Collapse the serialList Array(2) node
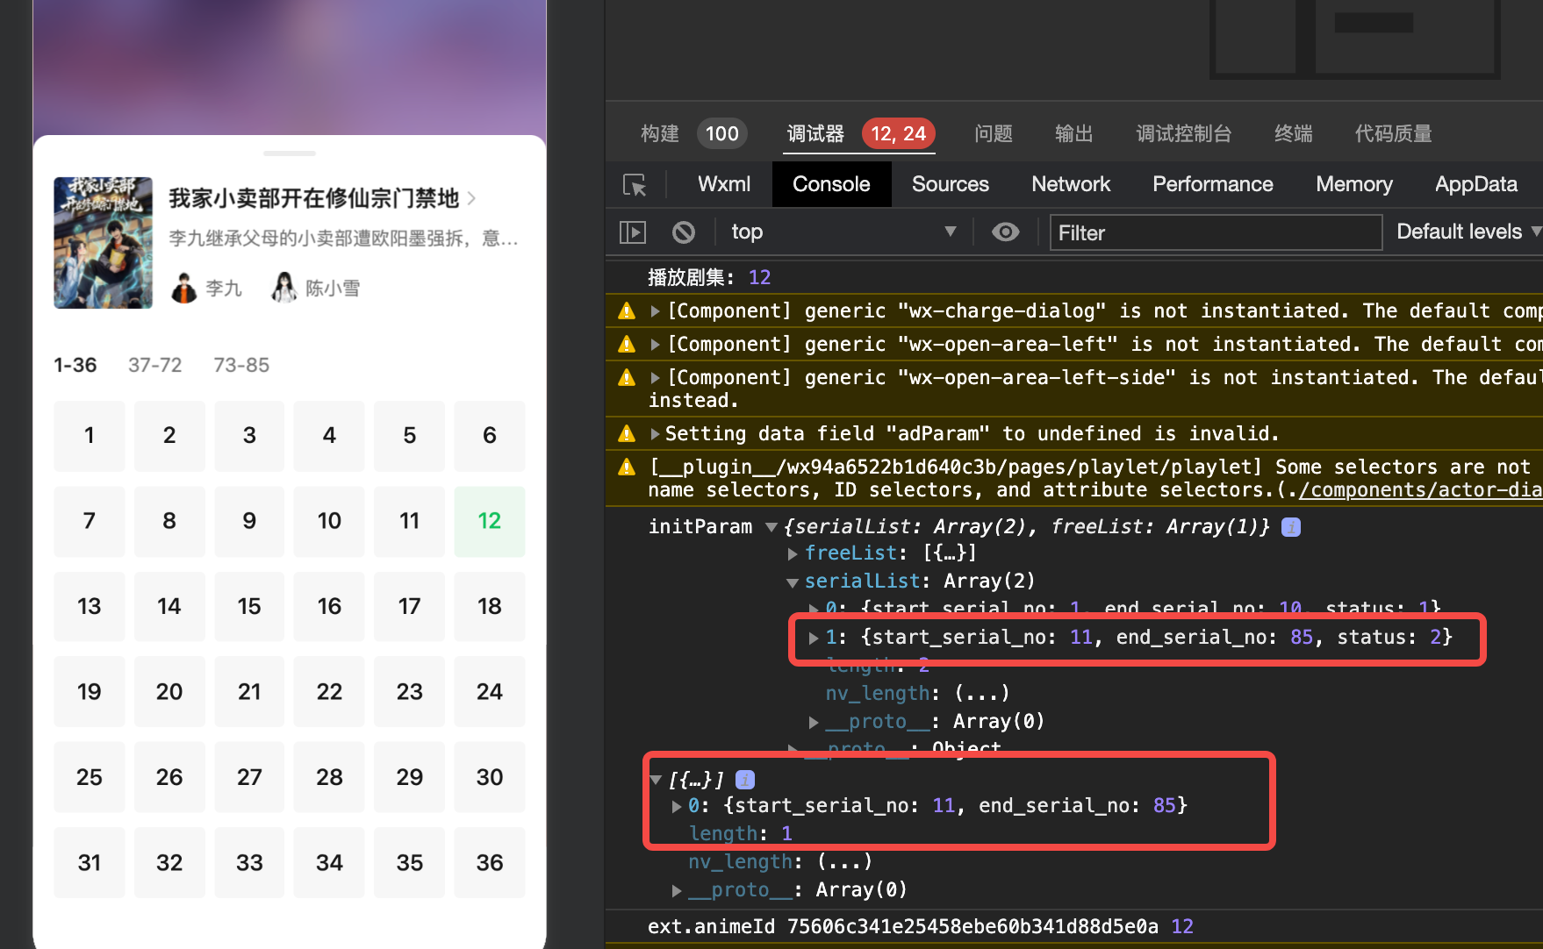The width and height of the screenshot is (1543, 949). [x=793, y=582]
